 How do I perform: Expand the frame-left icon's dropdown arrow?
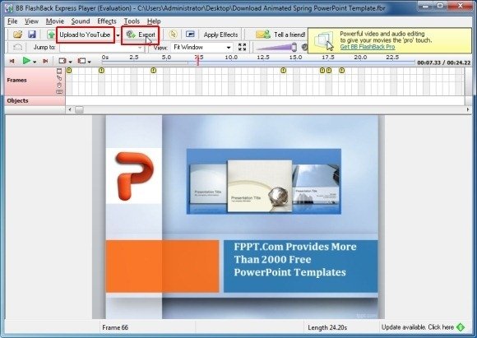pyautogui.click(x=89, y=62)
